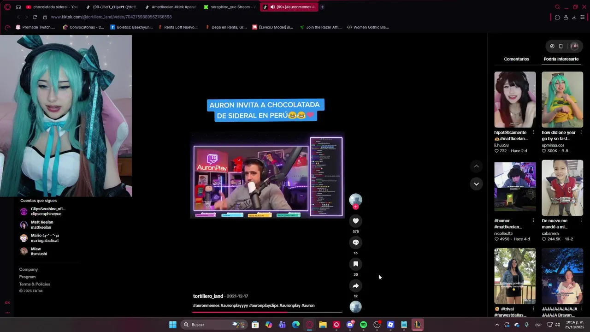Open how did one year go thumbnail
The image size is (590, 332).
coord(562,100)
